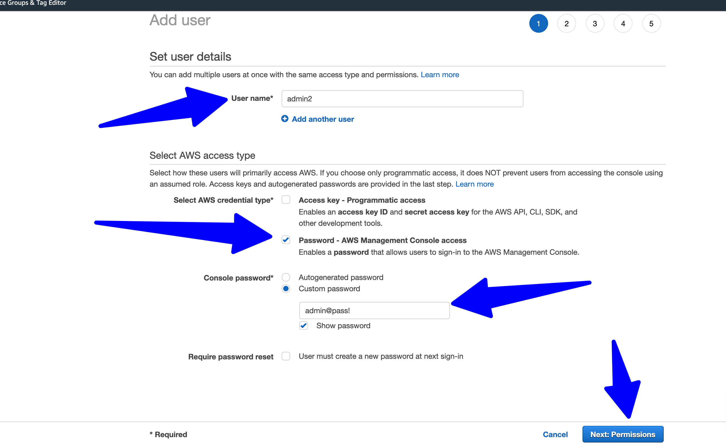Go to step 3 in the wizard
Image resolution: width=726 pixels, height=443 pixels.
[x=595, y=23]
